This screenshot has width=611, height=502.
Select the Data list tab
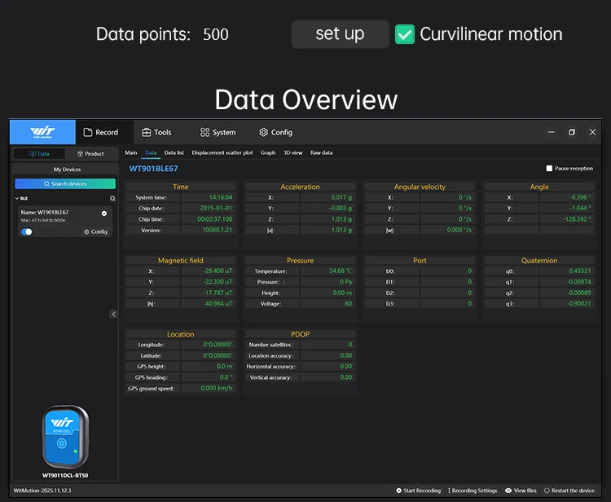click(x=174, y=152)
